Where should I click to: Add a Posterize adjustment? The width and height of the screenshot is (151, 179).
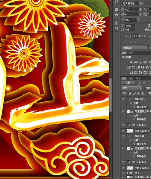(136, 72)
